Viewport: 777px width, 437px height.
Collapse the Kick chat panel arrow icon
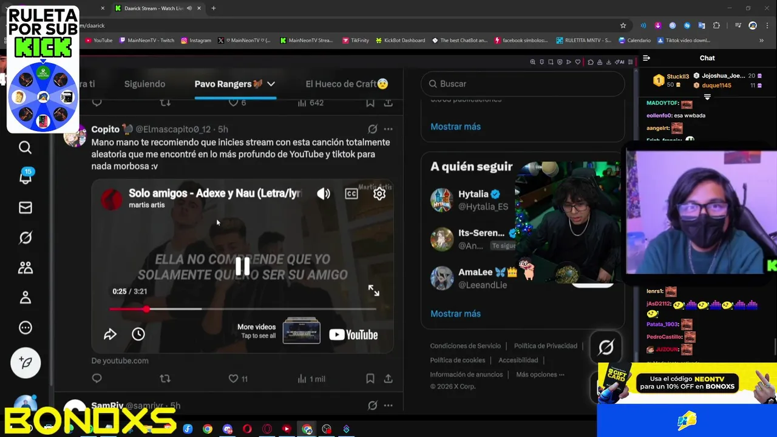point(646,58)
